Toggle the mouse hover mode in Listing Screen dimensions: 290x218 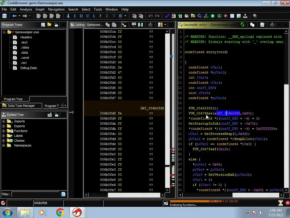tap(124, 25)
